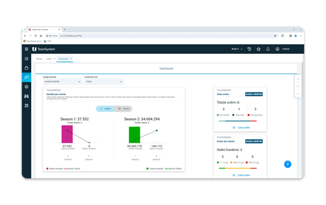The width and height of the screenshot is (326, 205).
Task: Close the Listini tab
Action: pyautogui.click(x=55, y=58)
